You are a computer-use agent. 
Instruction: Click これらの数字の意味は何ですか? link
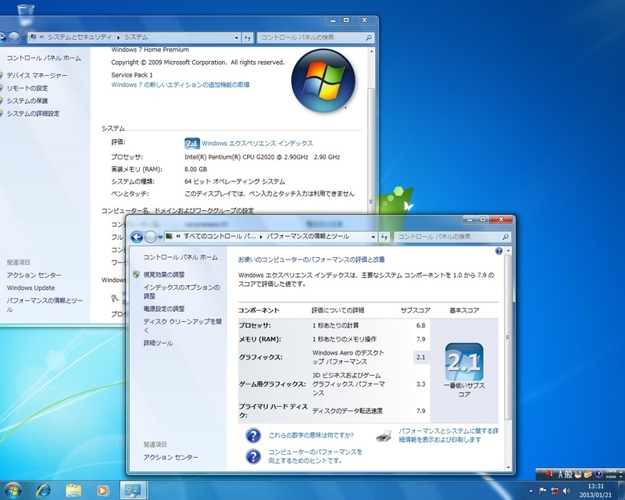311,435
